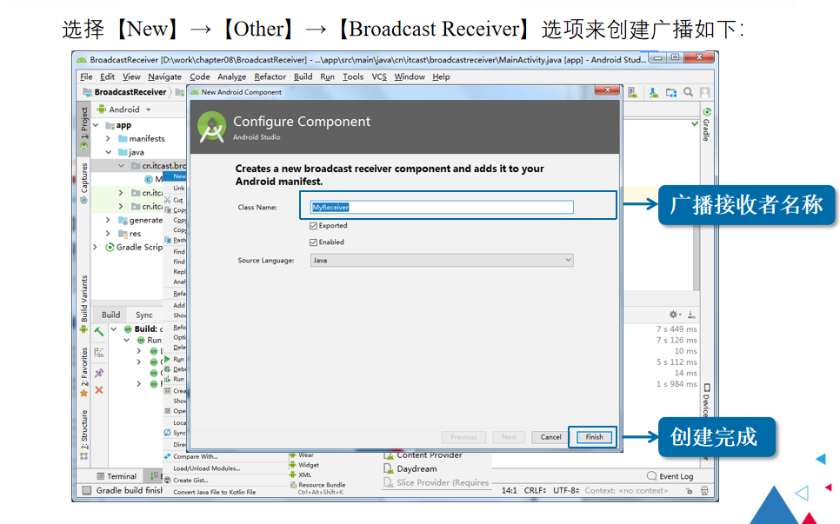Open the Tools menu
The width and height of the screenshot is (840, 524).
click(x=353, y=76)
